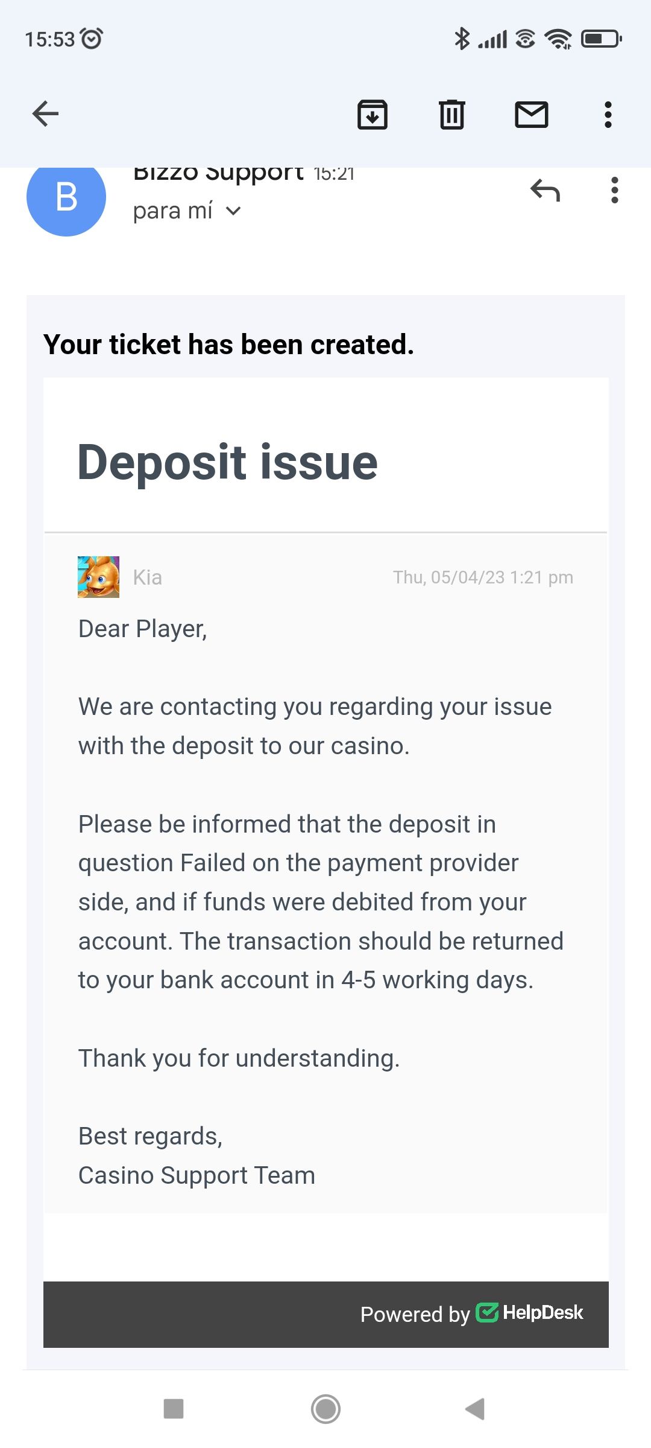Open the HelpDesk link in footer

[530, 1313]
